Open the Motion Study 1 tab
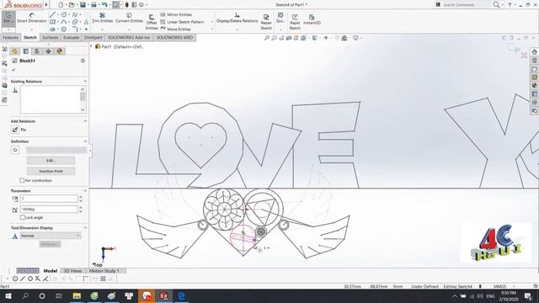 (104, 271)
